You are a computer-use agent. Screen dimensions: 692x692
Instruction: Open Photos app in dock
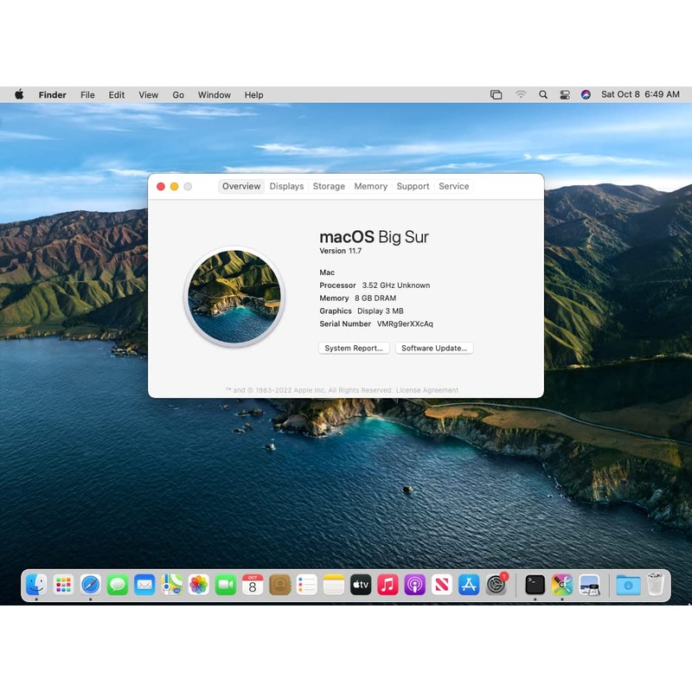coord(198,585)
